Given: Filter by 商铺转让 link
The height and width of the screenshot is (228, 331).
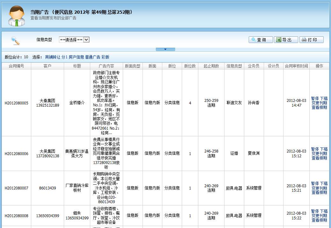Looking at the screenshot, I should (53, 57).
